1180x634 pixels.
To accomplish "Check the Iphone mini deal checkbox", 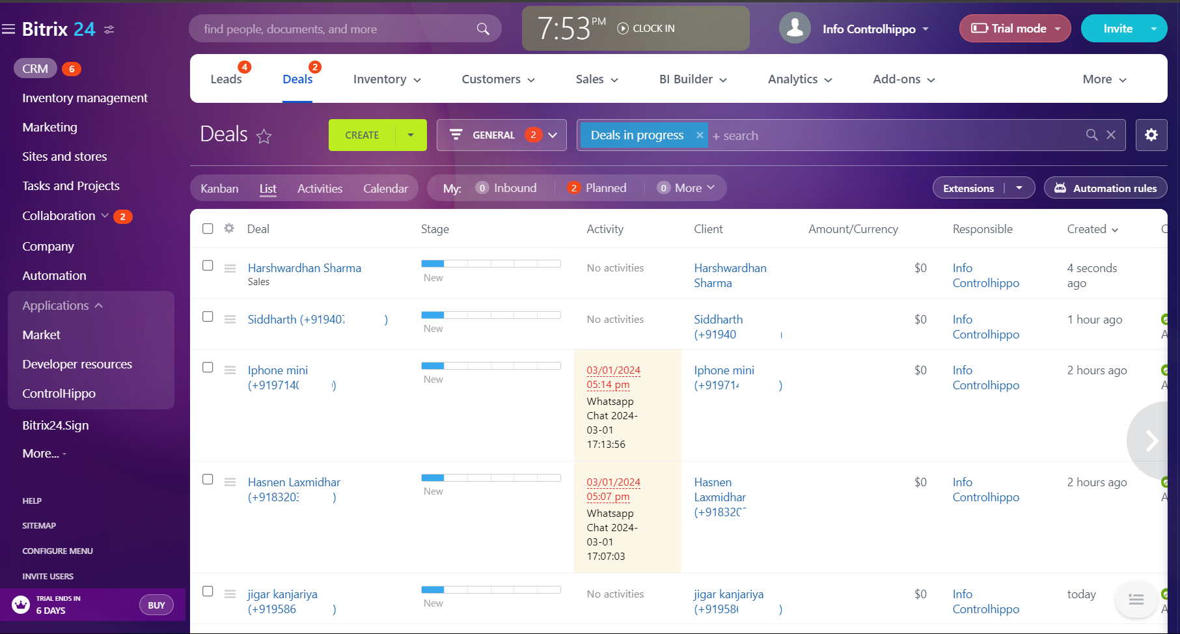I will point(208,367).
